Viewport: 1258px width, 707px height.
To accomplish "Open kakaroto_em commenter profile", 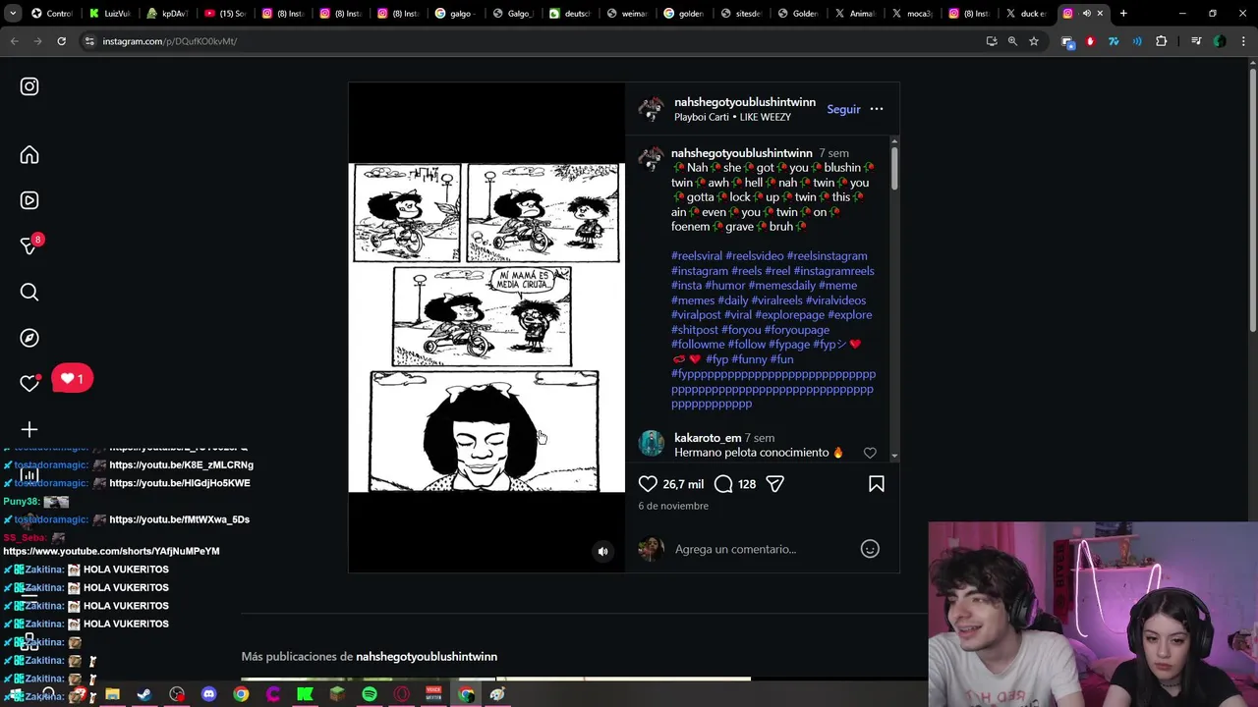I will tap(708, 438).
